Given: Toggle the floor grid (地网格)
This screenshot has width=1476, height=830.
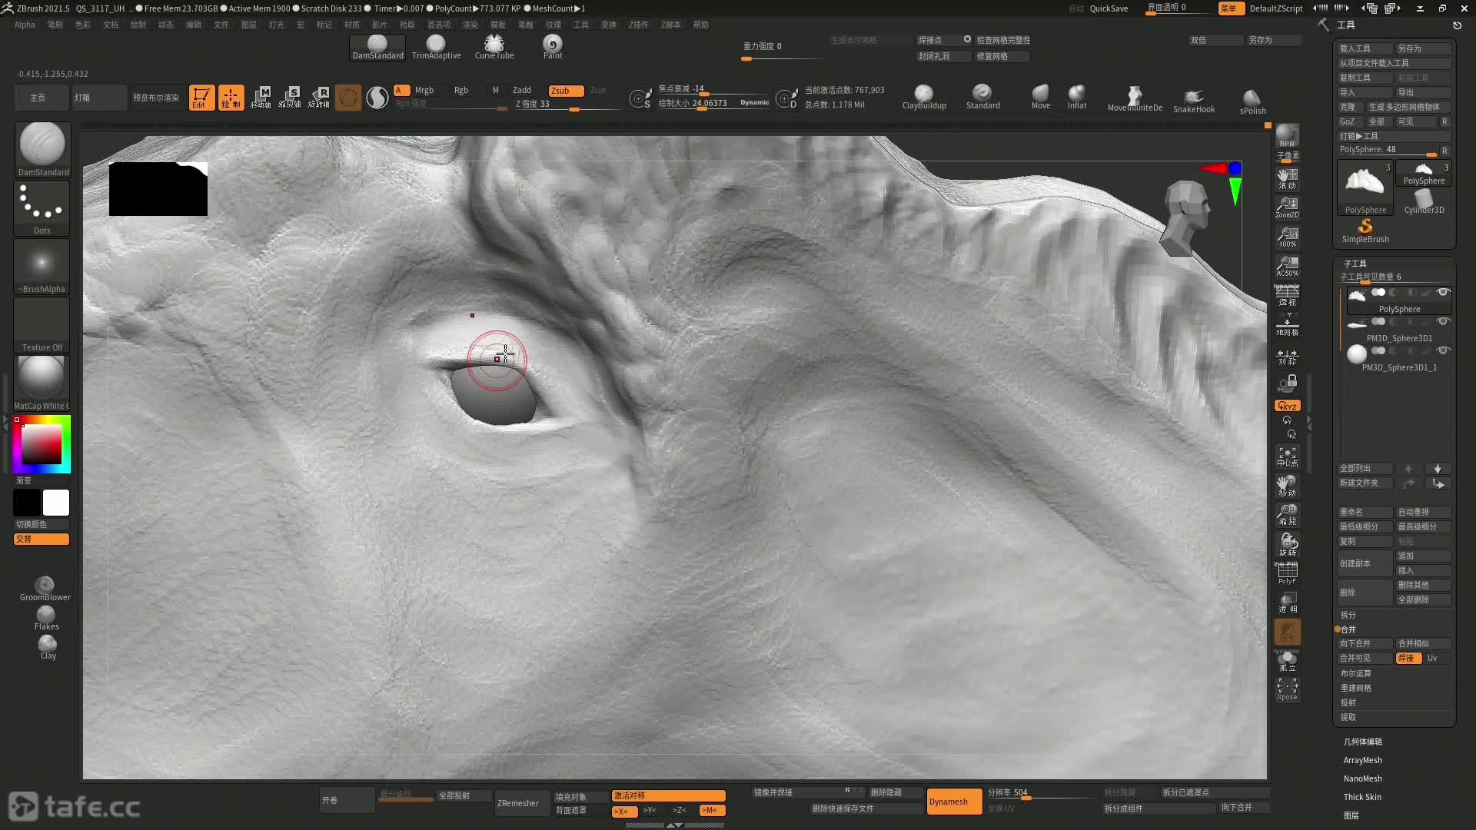Looking at the screenshot, I should click(x=1287, y=325).
